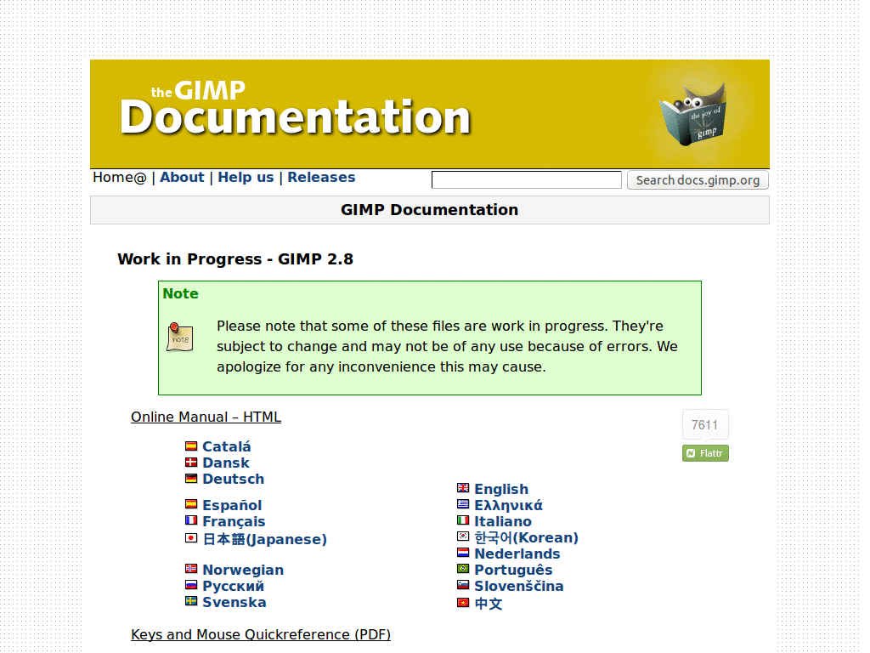This screenshot has width=870, height=653.
Task: Click the Swedish flag icon beside Svenska
Action: point(191,601)
